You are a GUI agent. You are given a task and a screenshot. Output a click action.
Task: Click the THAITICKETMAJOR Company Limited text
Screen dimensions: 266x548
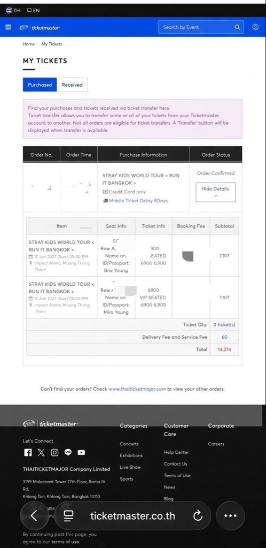pos(66,469)
